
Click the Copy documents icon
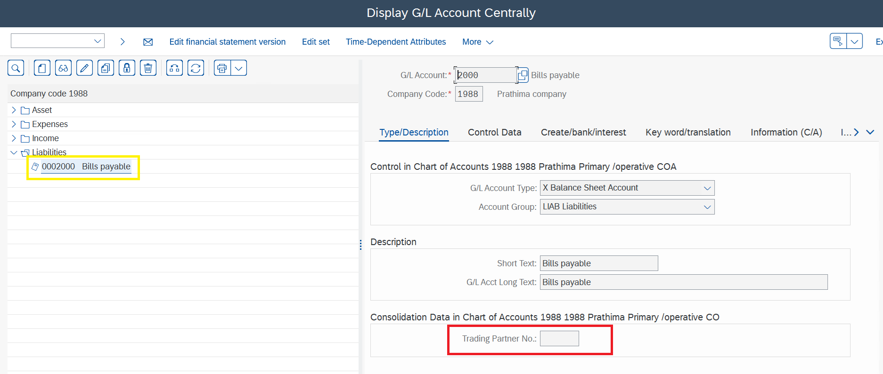[106, 68]
